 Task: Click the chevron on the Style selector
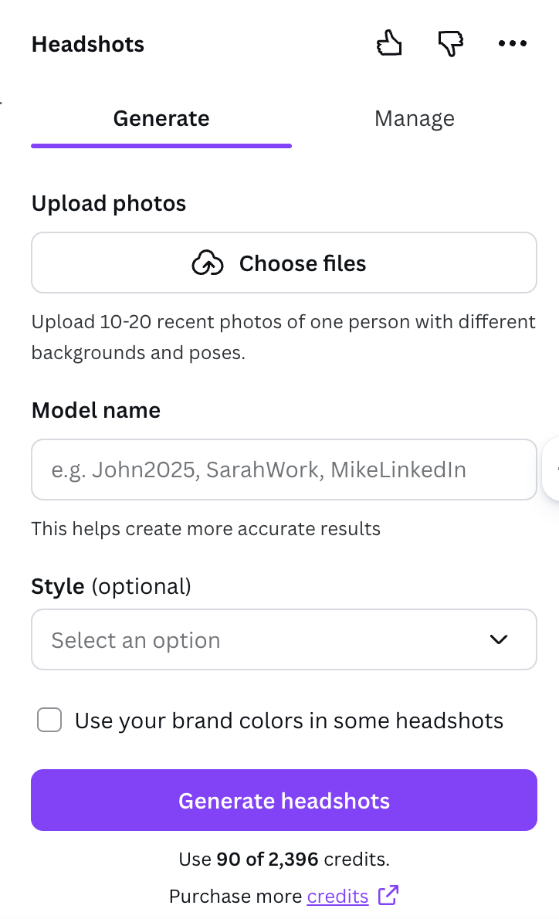pyautogui.click(x=498, y=639)
